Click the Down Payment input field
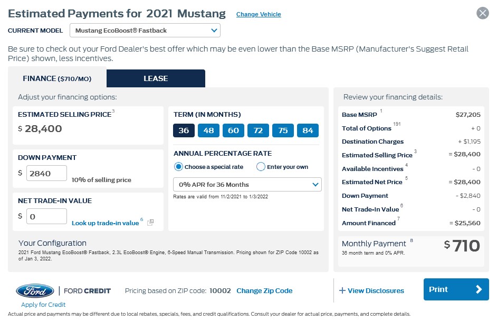This screenshot has width=497, height=322. click(x=46, y=173)
